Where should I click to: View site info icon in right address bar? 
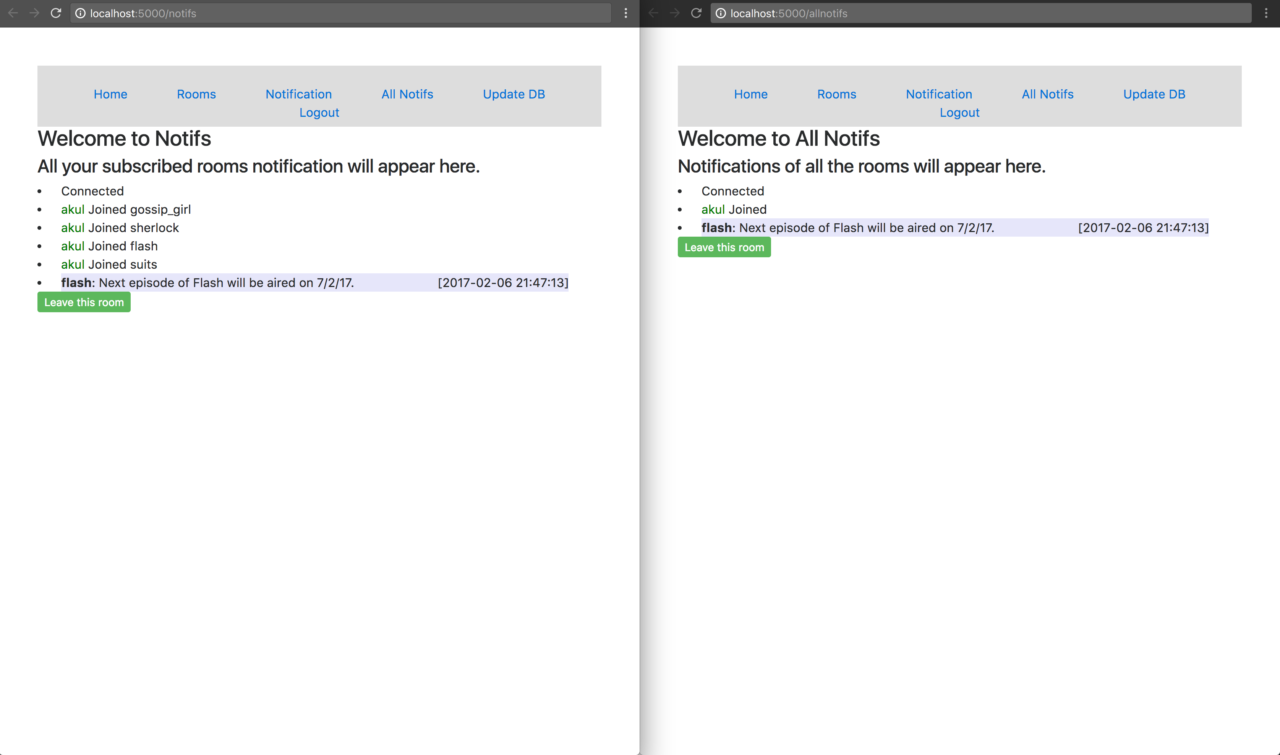coord(721,13)
